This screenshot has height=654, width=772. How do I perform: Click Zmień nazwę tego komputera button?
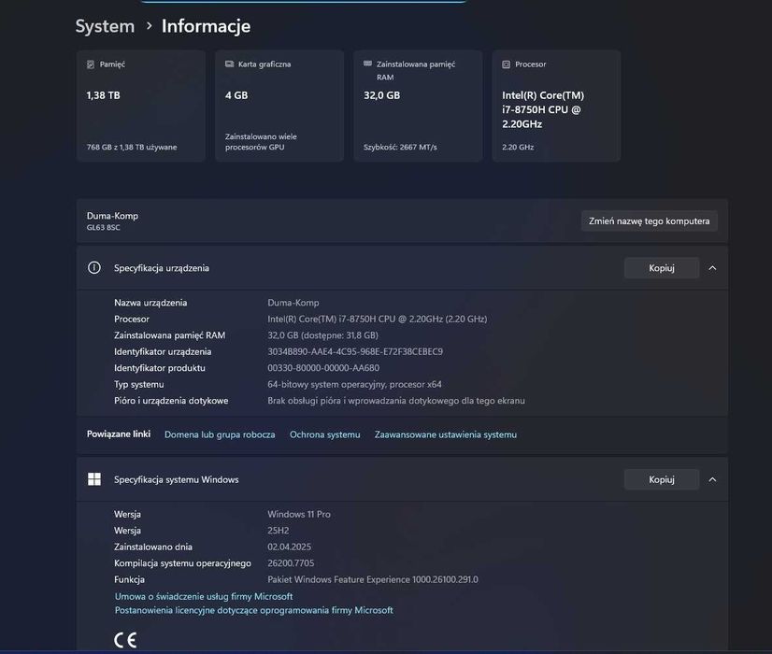pyautogui.click(x=649, y=220)
